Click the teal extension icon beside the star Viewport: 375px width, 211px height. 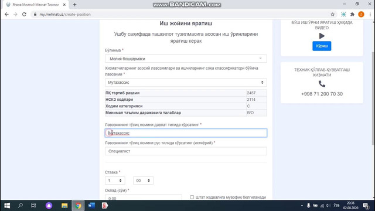(343, 14)
